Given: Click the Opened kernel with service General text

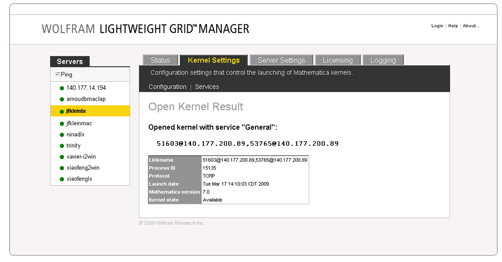Looking at the screenshot, I should tap(213, 127).
